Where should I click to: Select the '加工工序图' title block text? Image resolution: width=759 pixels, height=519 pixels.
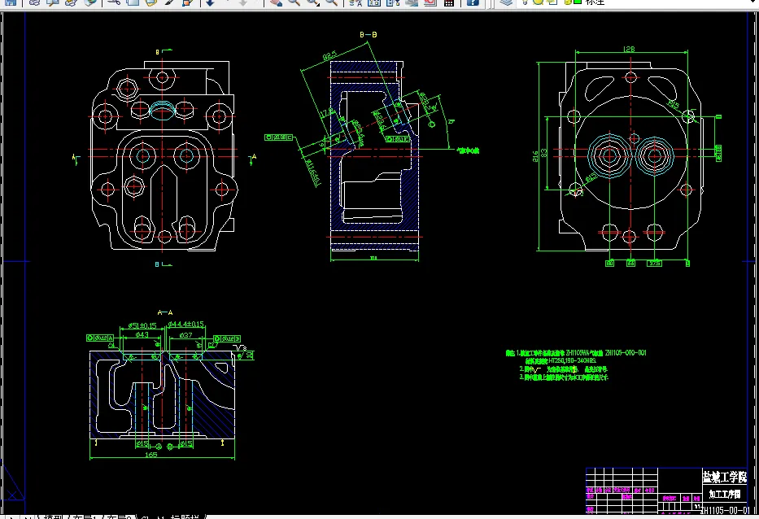point(725,495)
